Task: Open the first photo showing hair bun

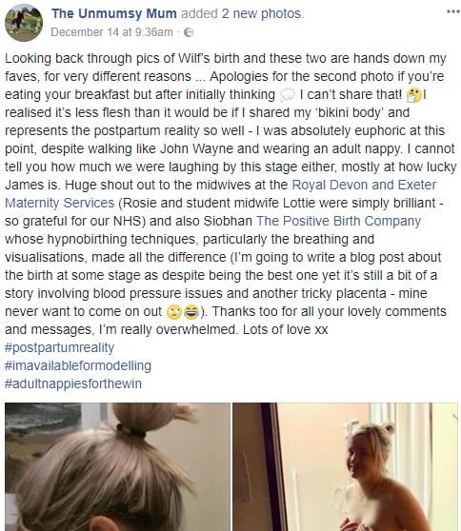Action: point(117,466)
